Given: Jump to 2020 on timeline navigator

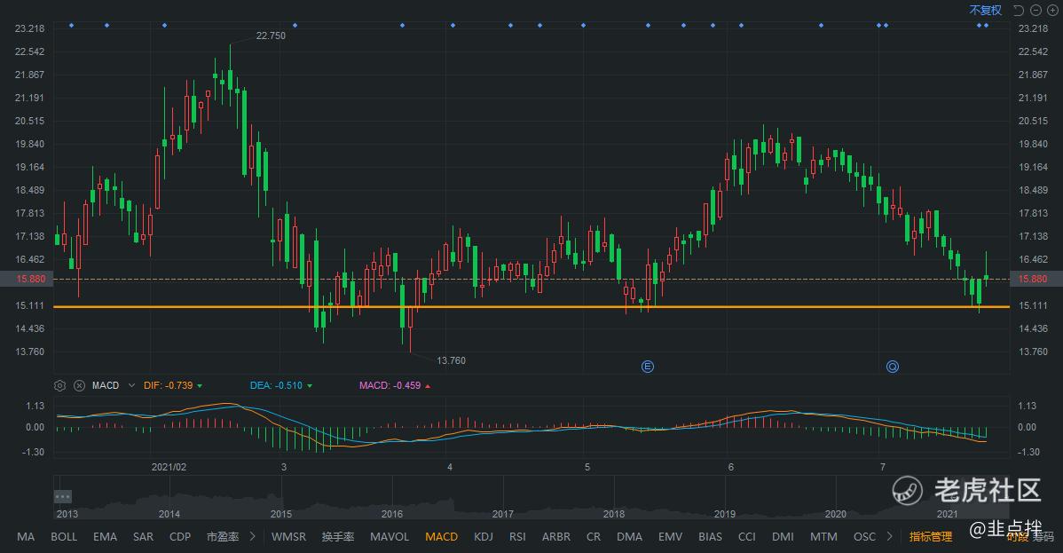Looking at the screenshot, I should click(x=835, y=514).
